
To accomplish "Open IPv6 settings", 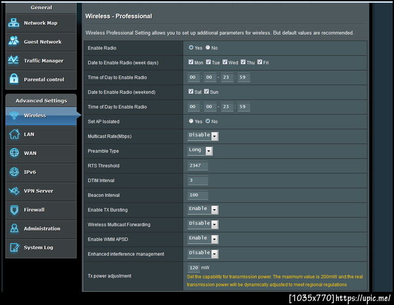I will click(41, 172).
